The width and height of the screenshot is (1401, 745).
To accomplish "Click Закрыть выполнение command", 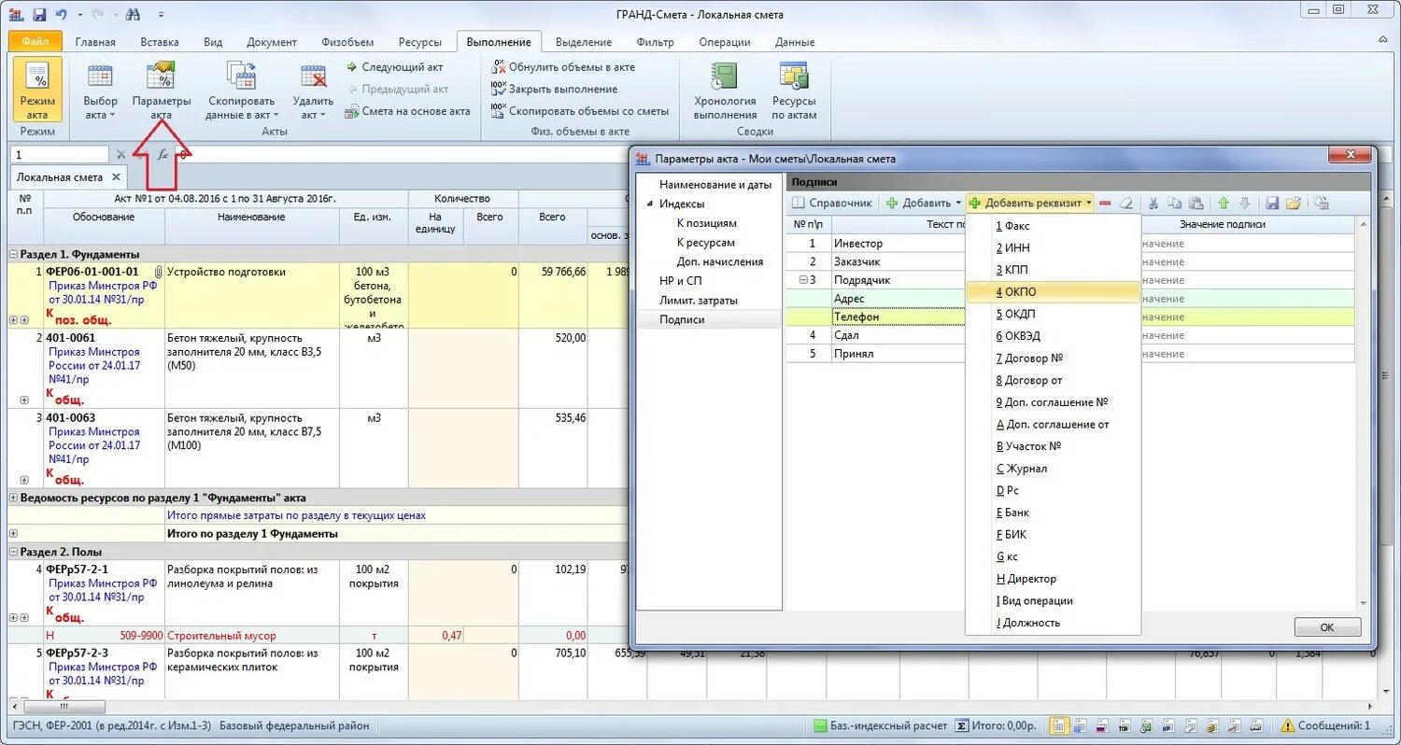I will (x=554, y=89).
